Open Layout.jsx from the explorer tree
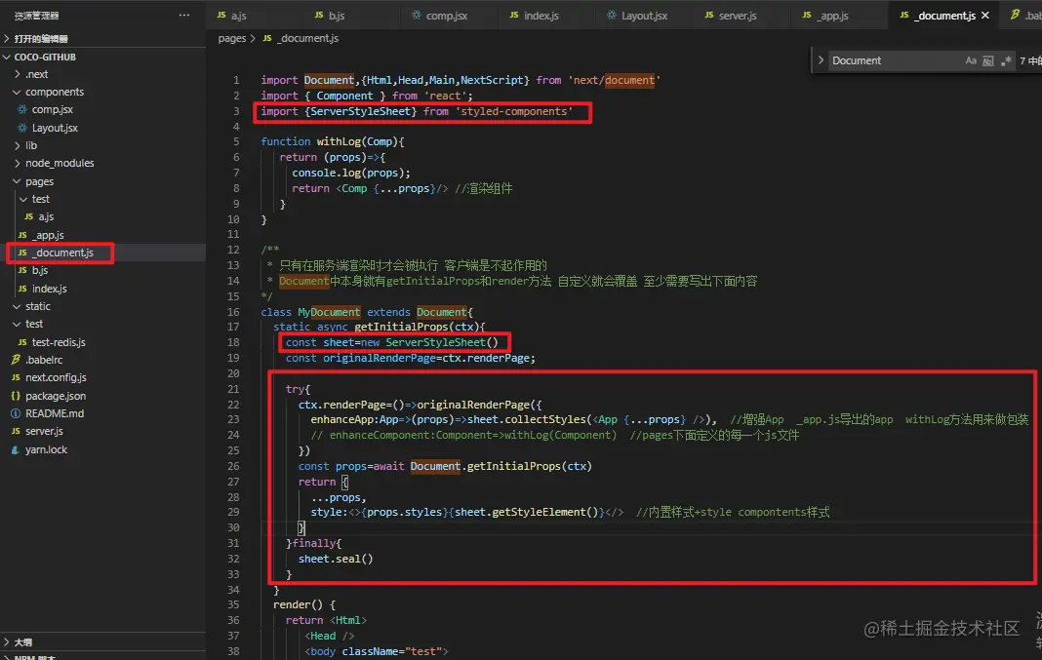Viewport: 1042px width, 660px height. pos(55,128)
